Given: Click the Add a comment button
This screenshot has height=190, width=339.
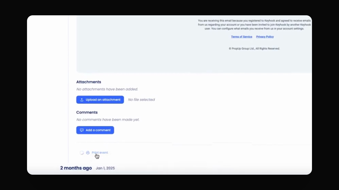Looking at the screenshot, I should (x=95, y=130).
